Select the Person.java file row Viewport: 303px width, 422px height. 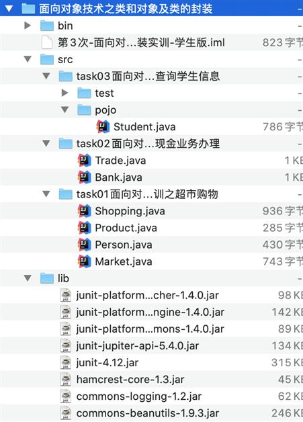coord(152,245)
